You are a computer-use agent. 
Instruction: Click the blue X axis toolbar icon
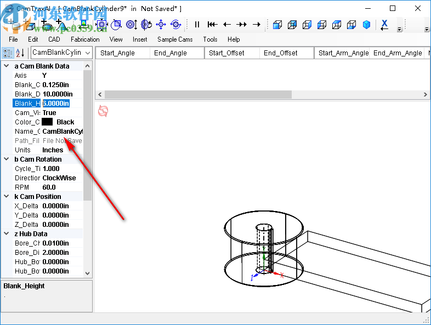pyautogui.click(x=384, y=25)
